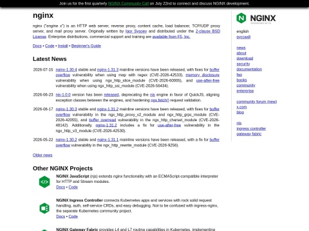
Task: Open the Older news link
Action: [x=42, y=155]
